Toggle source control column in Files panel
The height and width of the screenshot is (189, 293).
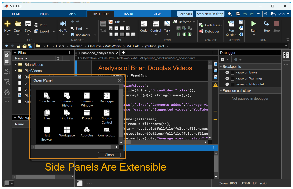pyautogui.click(x=59, y=58)
